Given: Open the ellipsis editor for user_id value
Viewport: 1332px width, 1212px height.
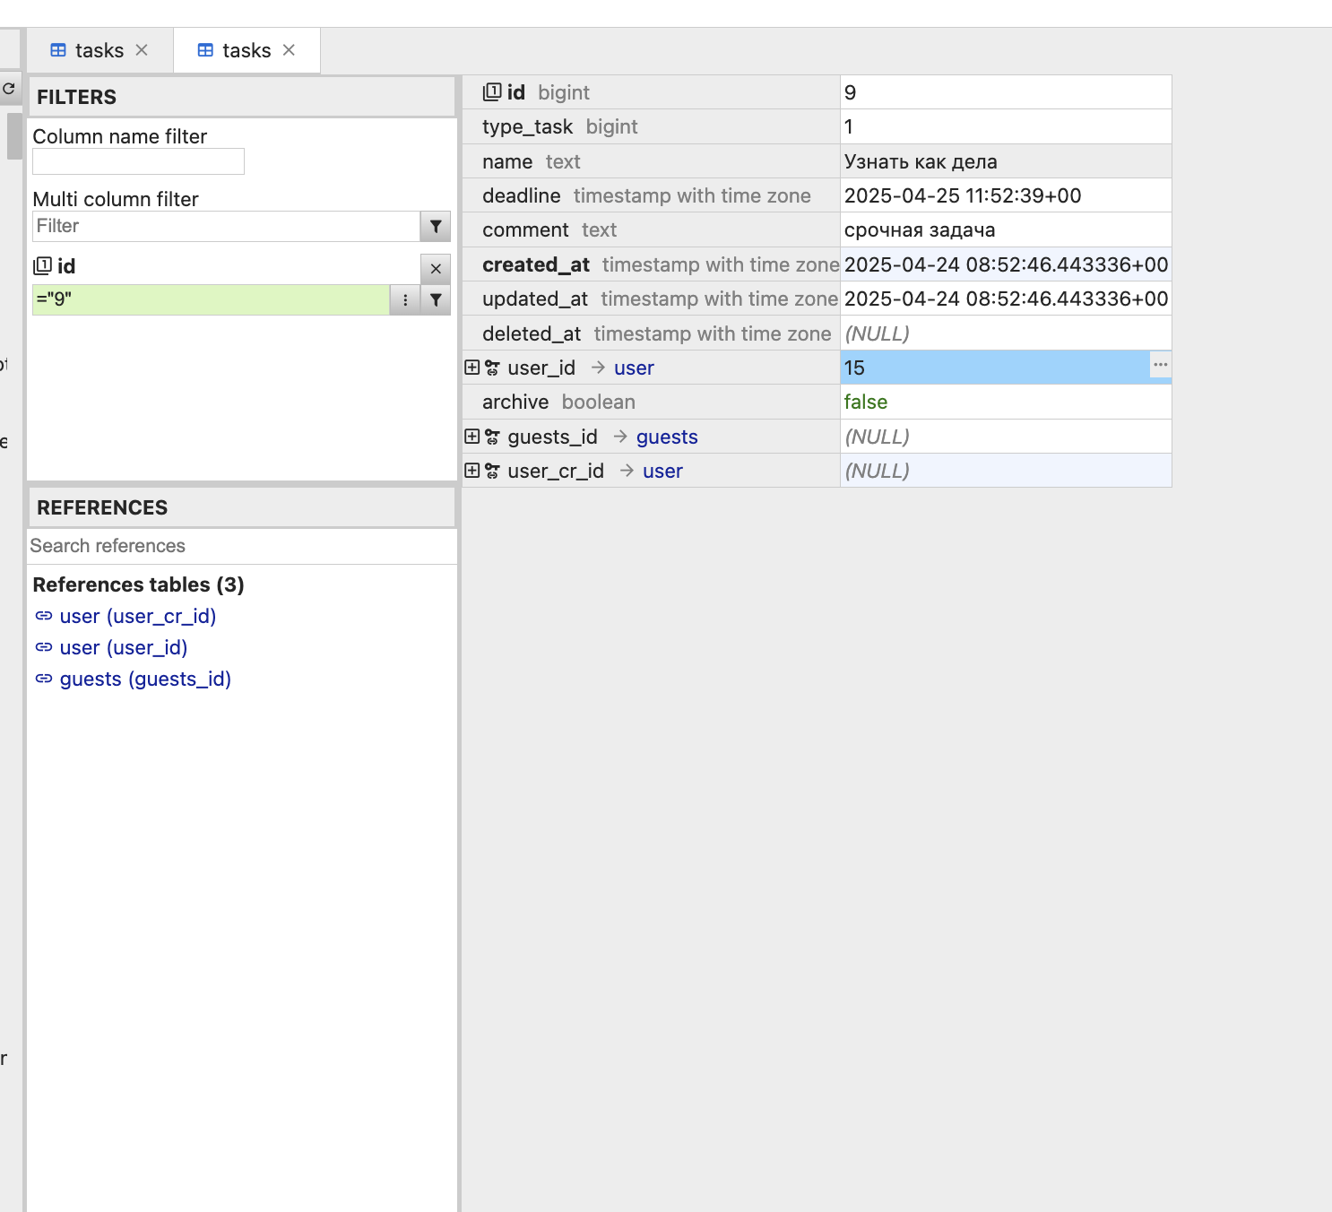Looking at the screenshot, I should [1161, 365].
